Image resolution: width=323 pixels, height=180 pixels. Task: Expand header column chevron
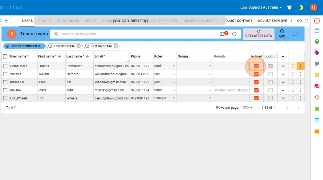click(x=283, y=57)
